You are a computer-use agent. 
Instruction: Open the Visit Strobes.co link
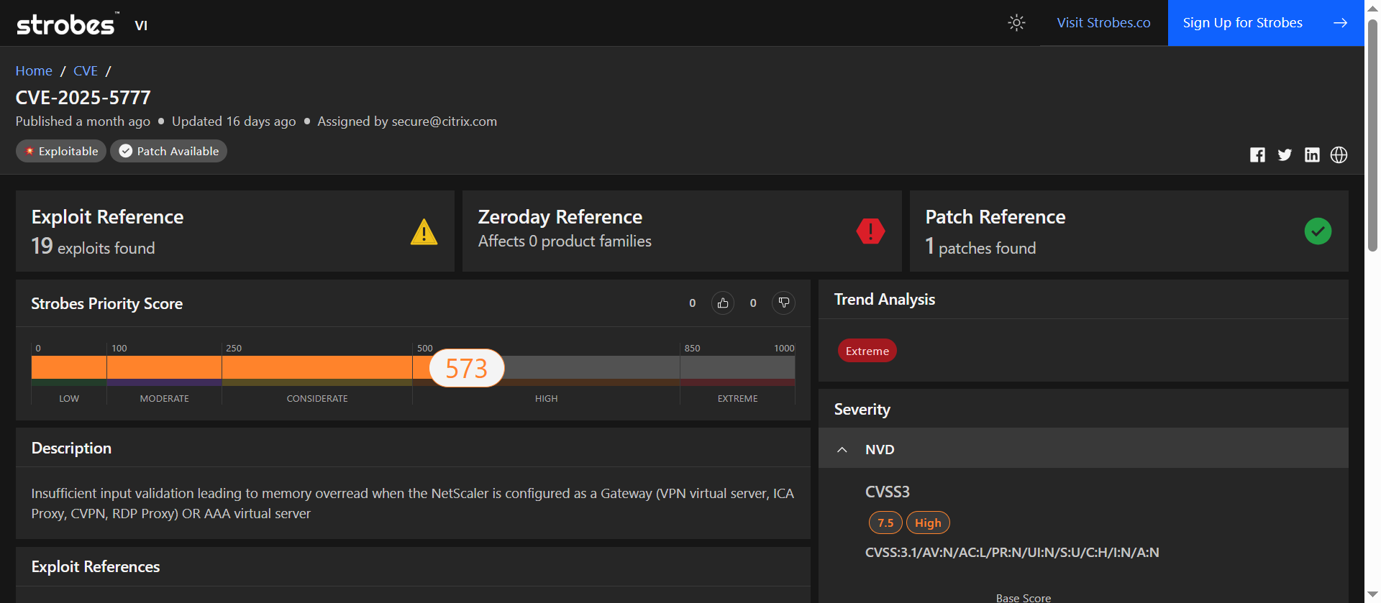1103,23
